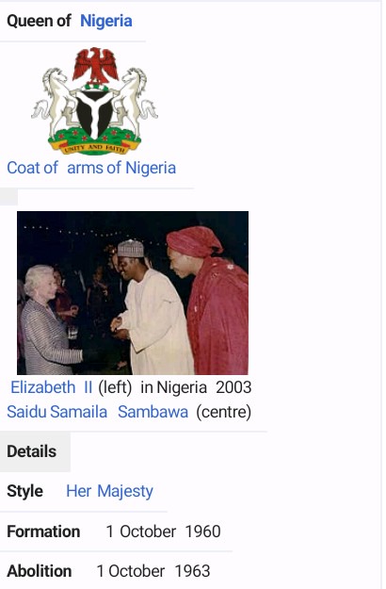Click the '(centre)' caption text
The height and width of the screenshot is (589, 386).
point(224,412)
